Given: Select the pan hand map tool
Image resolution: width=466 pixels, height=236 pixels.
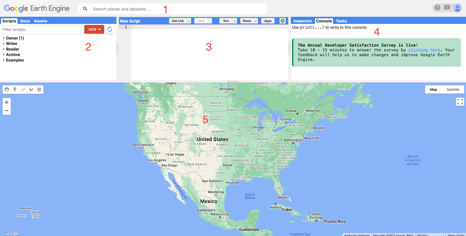Looking at the screenshot, I should point(7,90).
